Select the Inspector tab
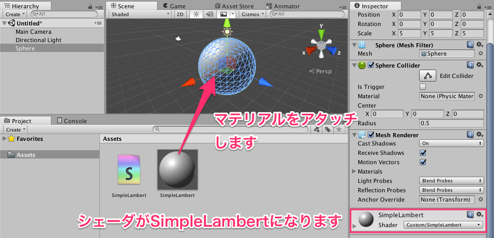This screenshot has width=494, height=238. pyautogui.click(x=375, y=6)
